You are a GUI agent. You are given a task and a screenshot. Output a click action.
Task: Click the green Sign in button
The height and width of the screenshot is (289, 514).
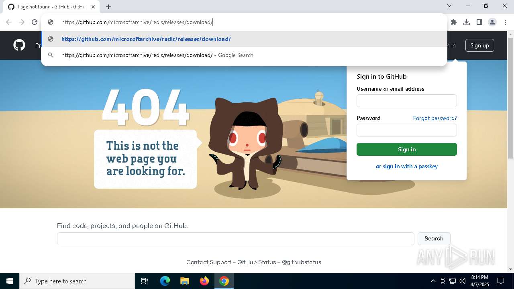tap(406, 149)
